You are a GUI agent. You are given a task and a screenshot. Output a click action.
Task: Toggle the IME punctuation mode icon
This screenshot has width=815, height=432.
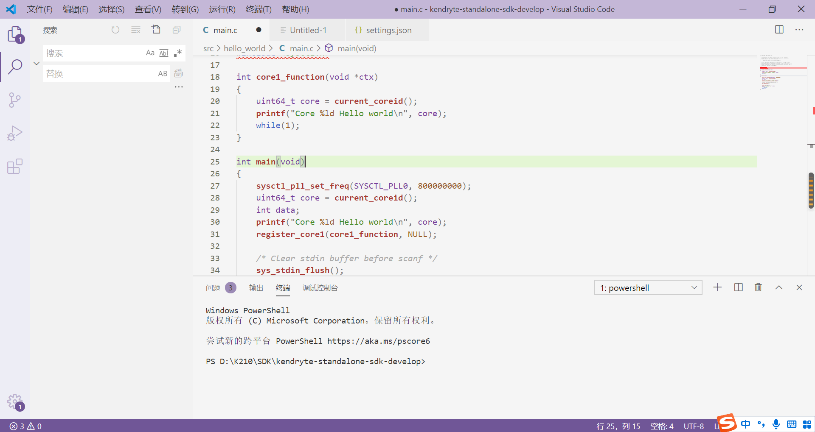[761, 424]
